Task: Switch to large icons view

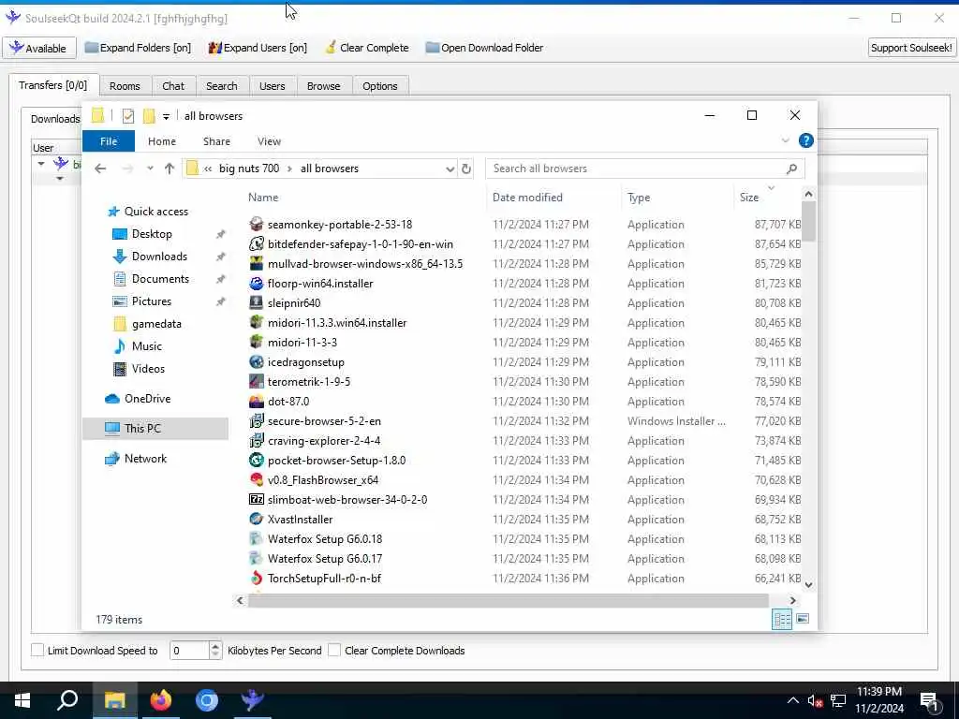Action: (803, 619)
